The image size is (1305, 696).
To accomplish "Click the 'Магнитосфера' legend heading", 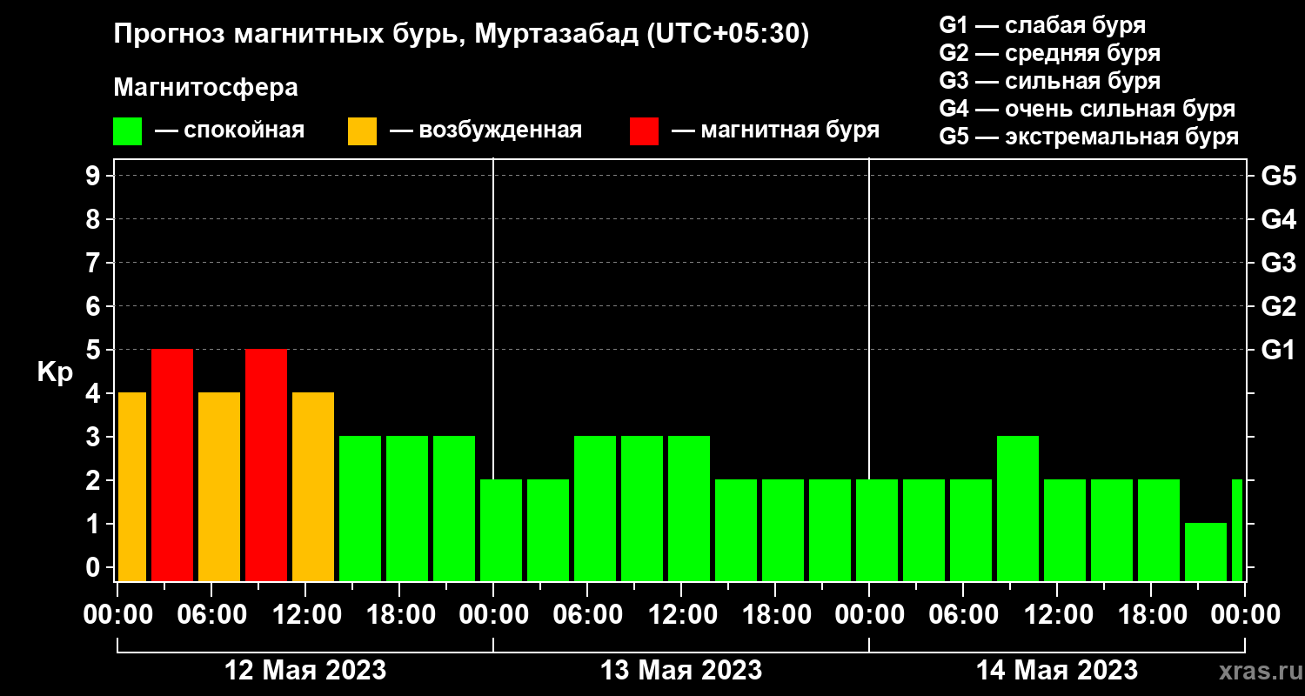I will [205, 88].
